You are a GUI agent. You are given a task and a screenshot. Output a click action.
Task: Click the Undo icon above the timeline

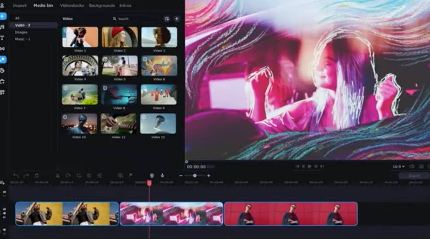[16, 175]
